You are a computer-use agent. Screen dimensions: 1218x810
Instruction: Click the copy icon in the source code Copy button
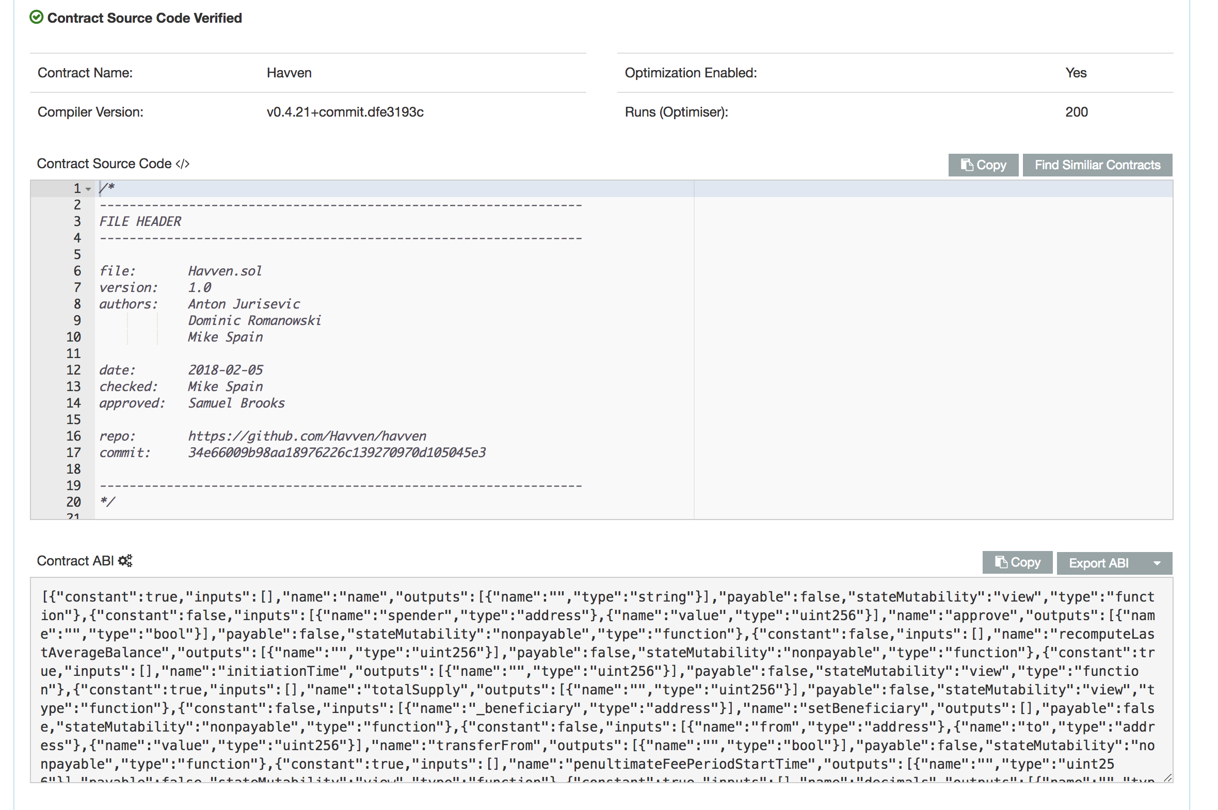click(967, 165)
